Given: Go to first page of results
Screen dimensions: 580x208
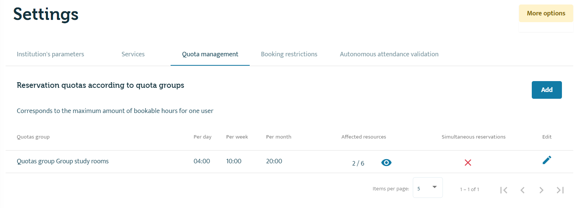Looking at the screenshot, I should pos(504,190).
